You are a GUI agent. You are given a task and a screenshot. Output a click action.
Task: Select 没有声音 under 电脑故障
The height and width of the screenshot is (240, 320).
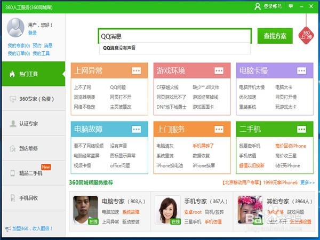tap(118, 146)
